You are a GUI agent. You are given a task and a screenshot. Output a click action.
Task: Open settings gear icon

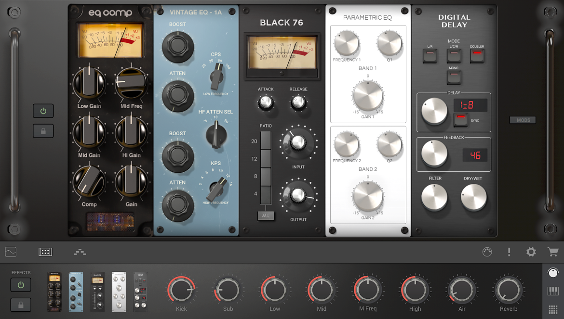[x=531, y=252]
